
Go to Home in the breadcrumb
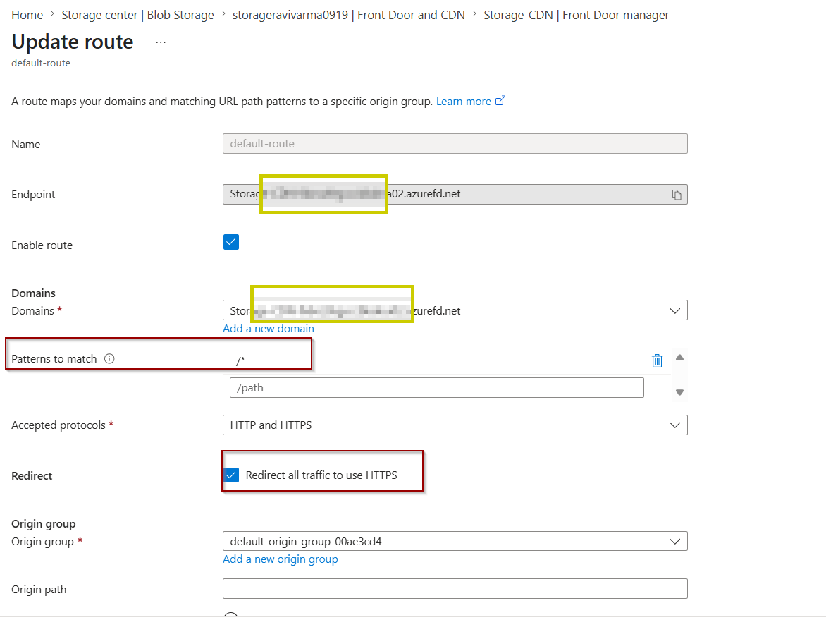click(x=27, y=15)
